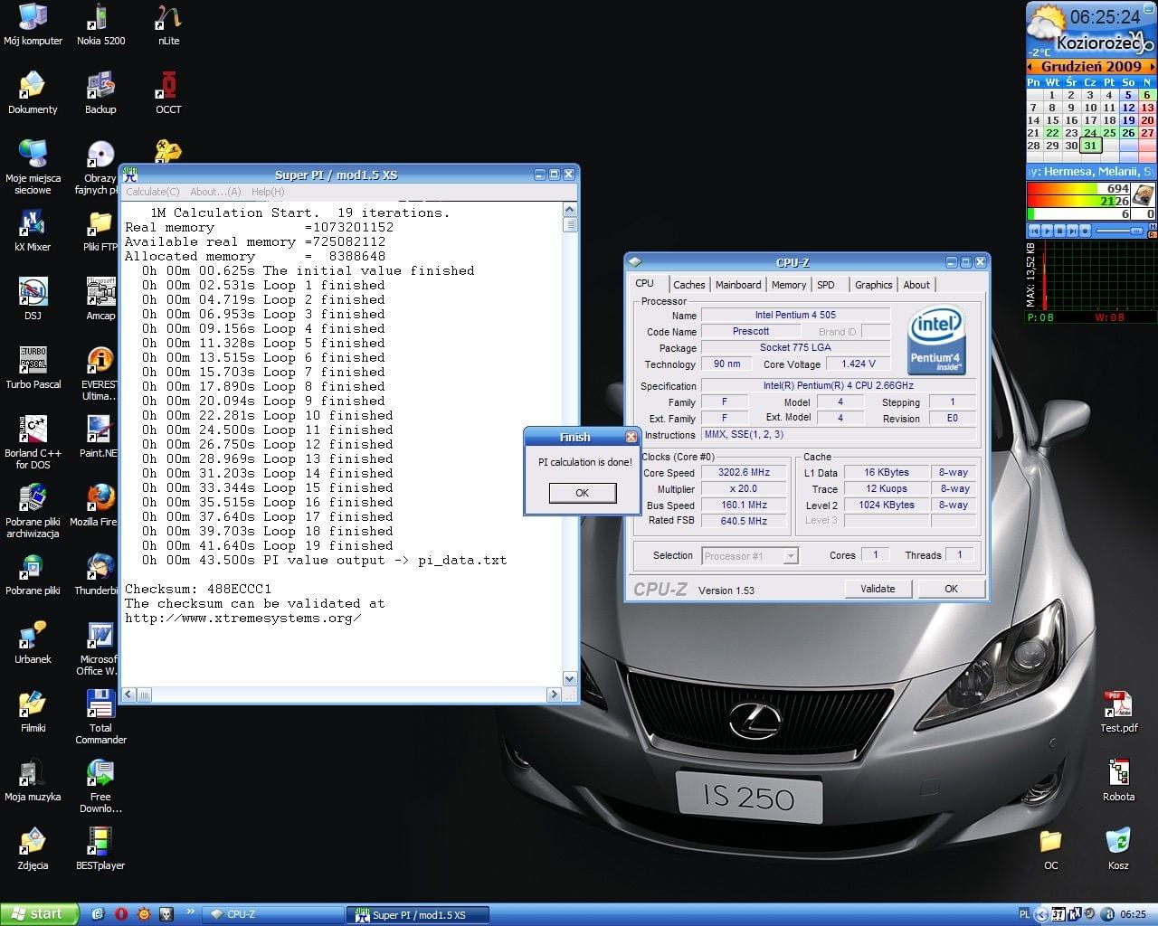Viewport: 1158px width, 926px height.
Task: Switch to the Caches tab in CPU-Z
Action: tap(689, 285)
